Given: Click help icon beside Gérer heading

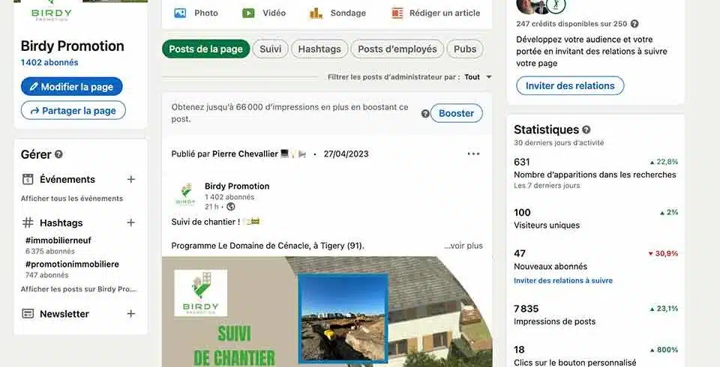Looking at the screenshot, I should pyautogui.click(x=58, y=154).
